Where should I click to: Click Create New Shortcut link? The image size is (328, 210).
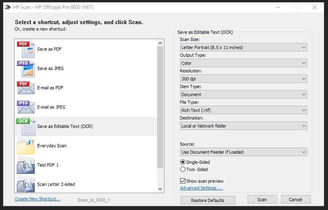tap(37, 199)
